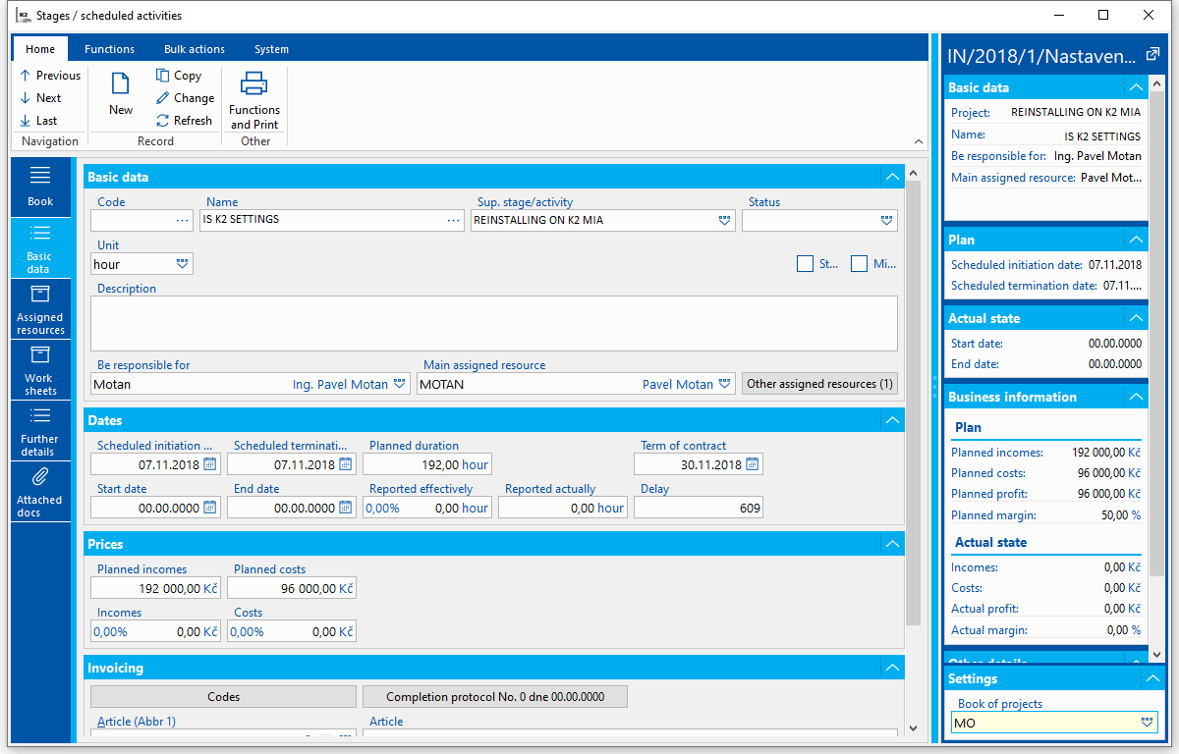This screenshot has width=1179, height=754.
Task: Switch to the Bulk actions ribbon tab
Action: (x=195, y=49)
